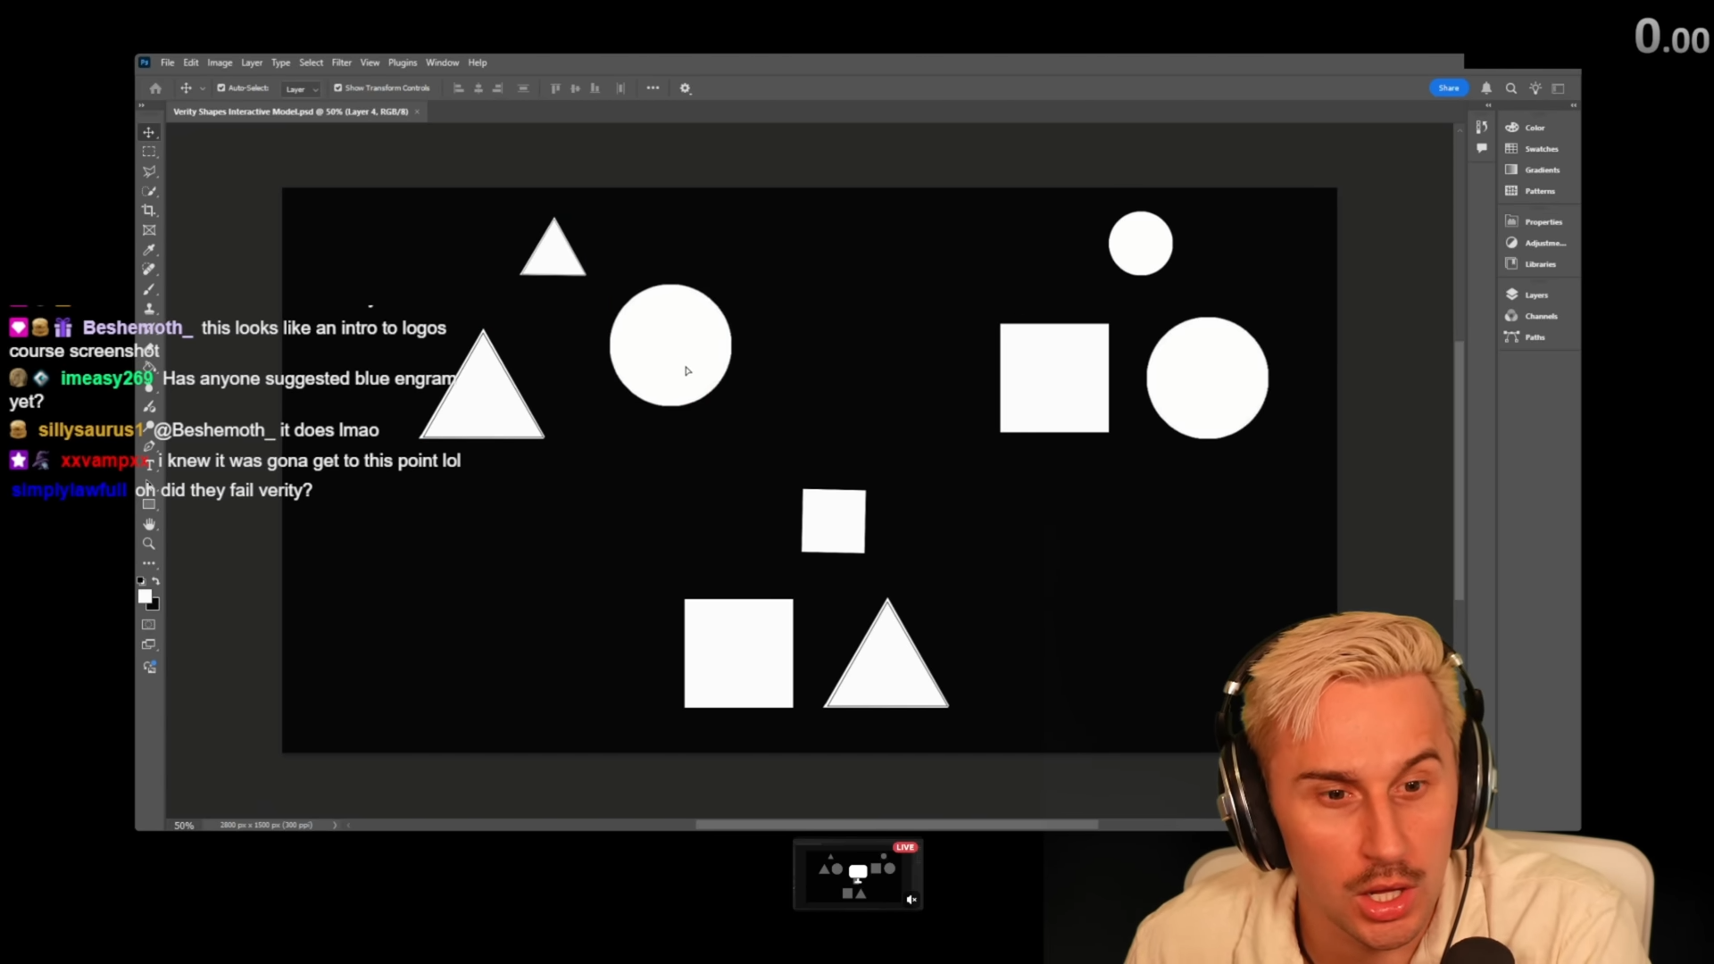This screenshot has height=964, width=1714.
Task: Select the Quick Selection tool
Action: click(149, 191)
